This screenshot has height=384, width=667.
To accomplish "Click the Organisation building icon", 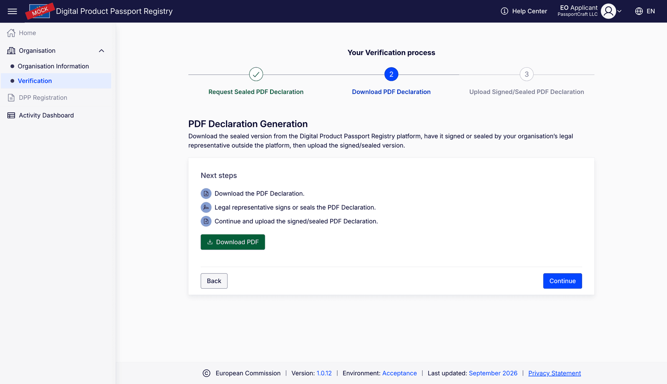I will (11, 51).
